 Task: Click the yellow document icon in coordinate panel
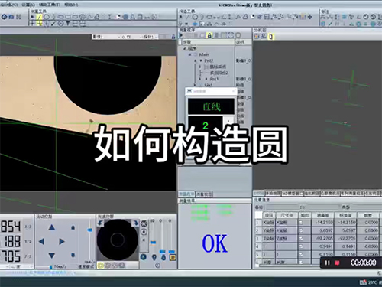pos(270,36)
